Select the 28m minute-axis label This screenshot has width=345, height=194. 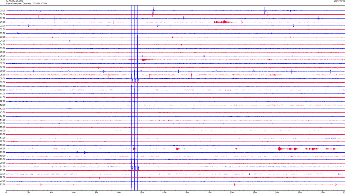322,193
